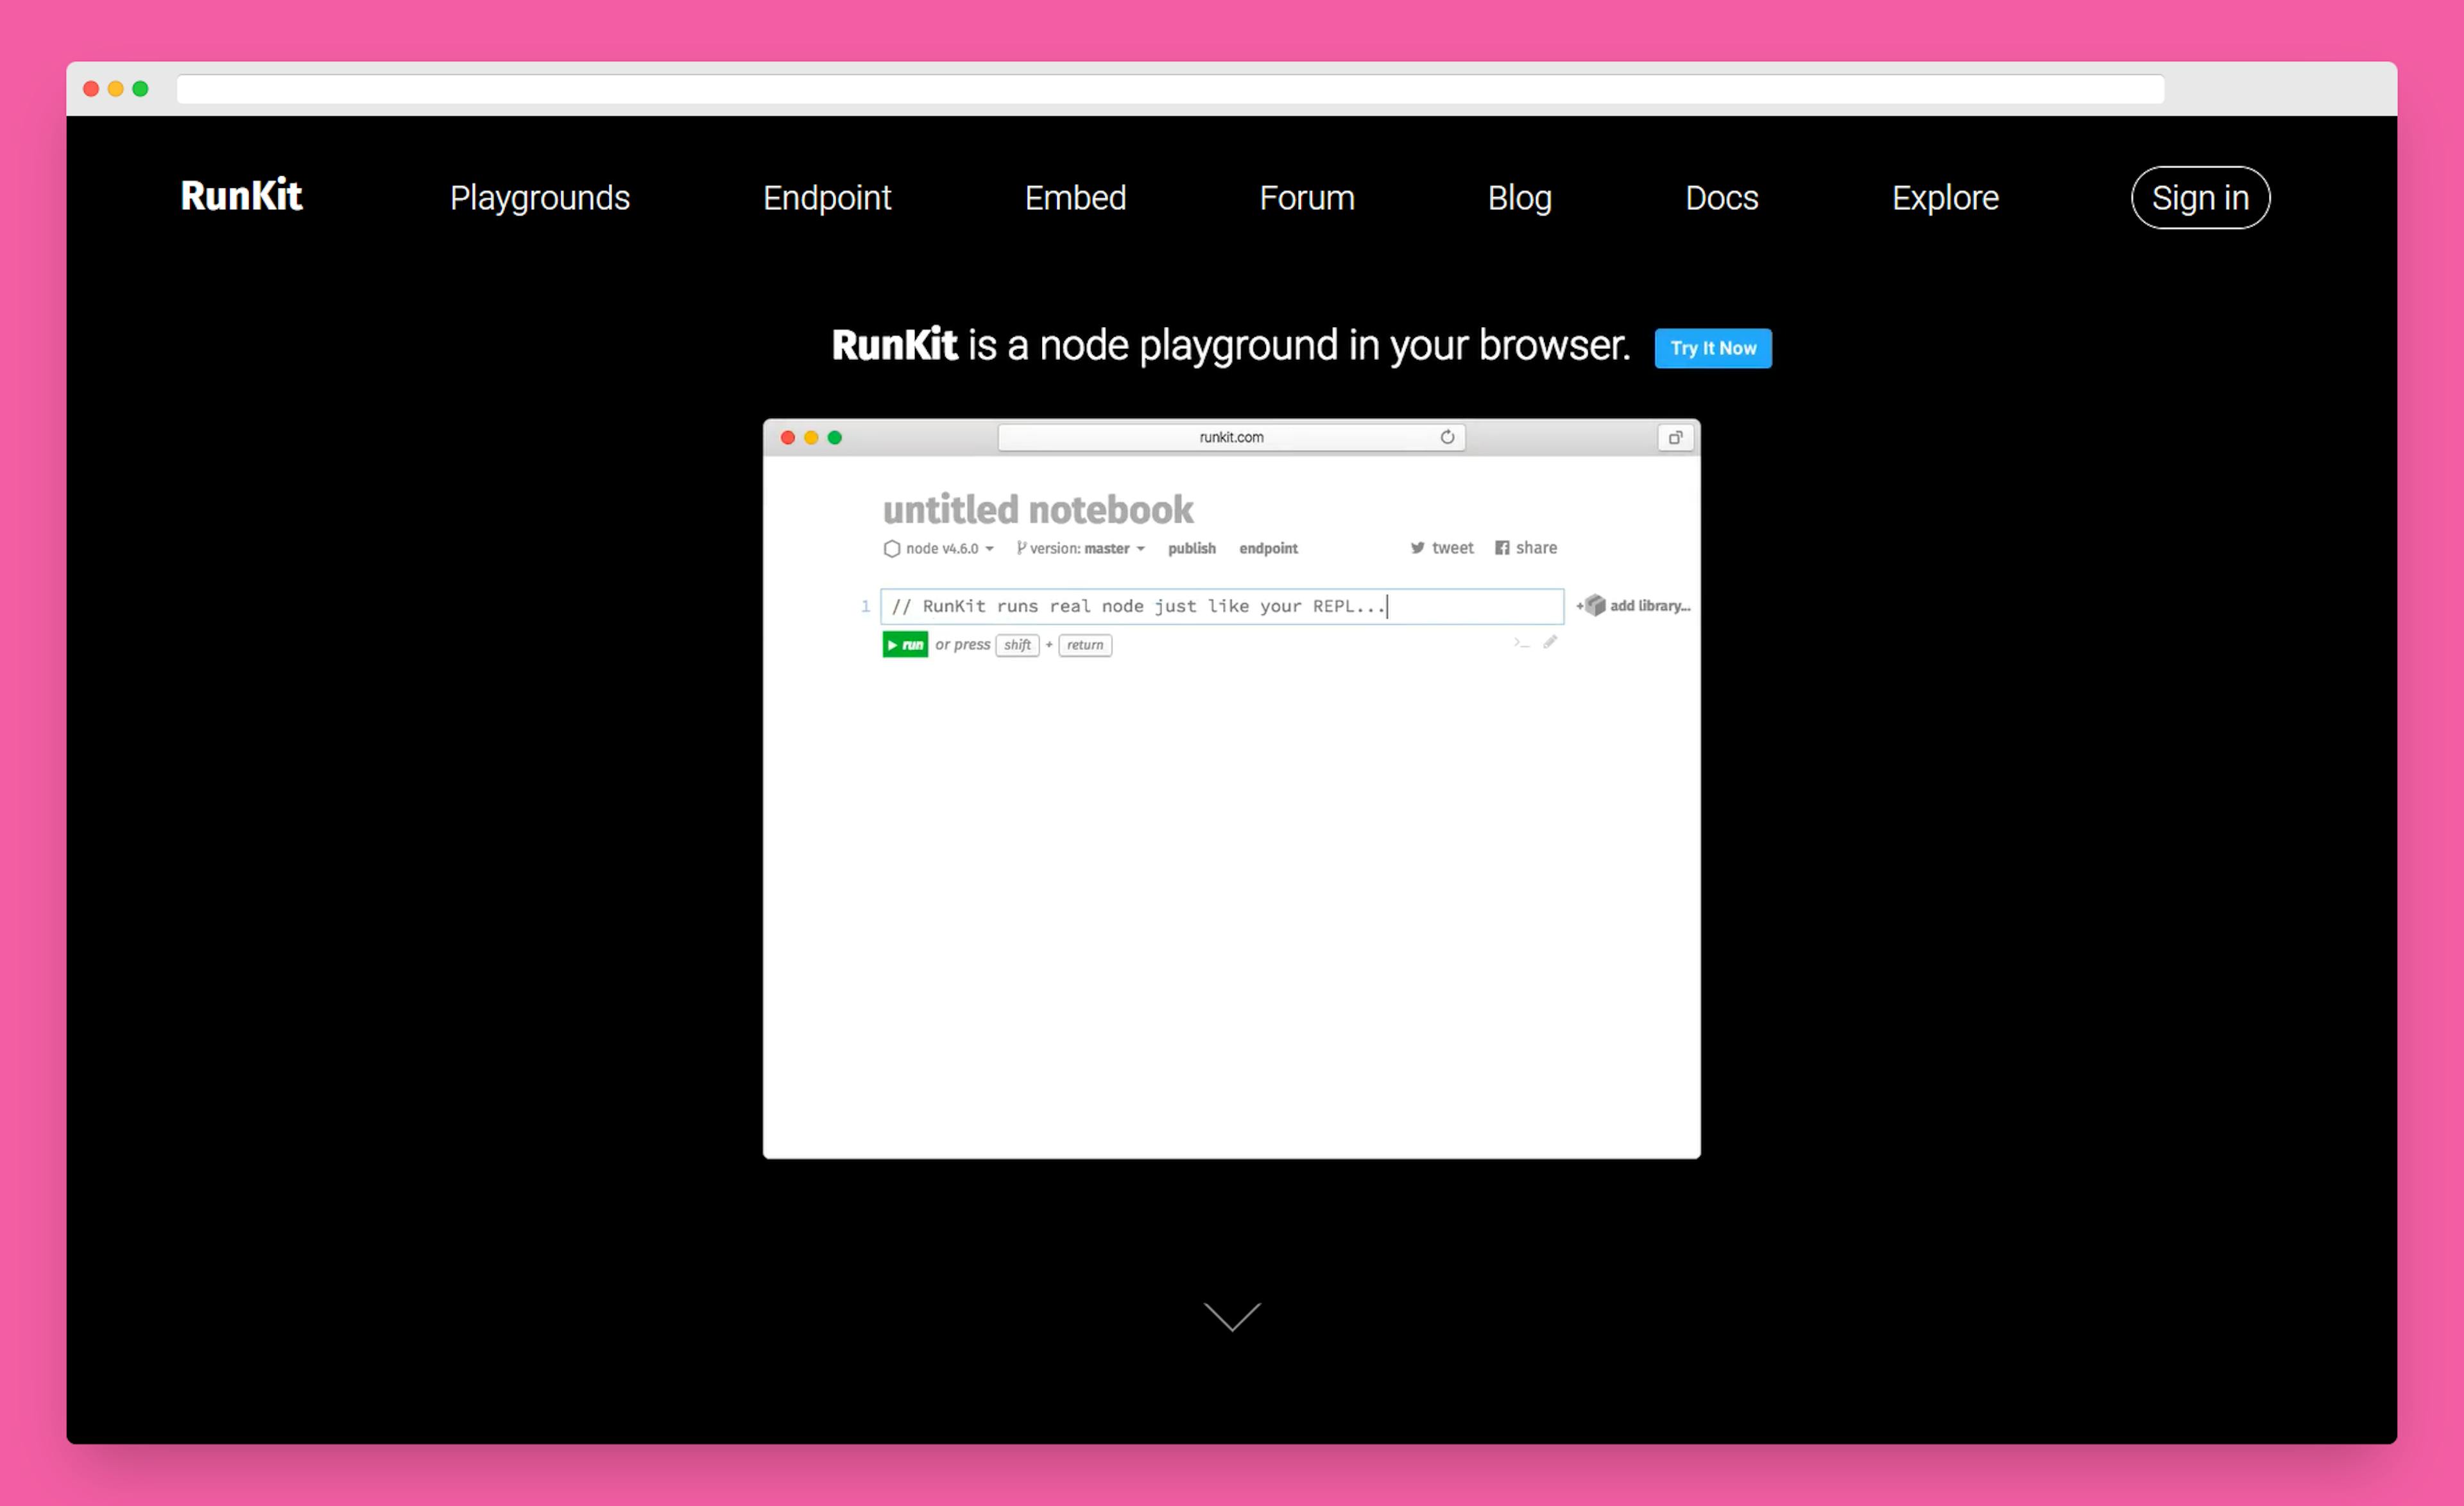This screenshot has height=1506, width=2464.
Task: Click the runkit.com address field
Action: [1231, 437]
